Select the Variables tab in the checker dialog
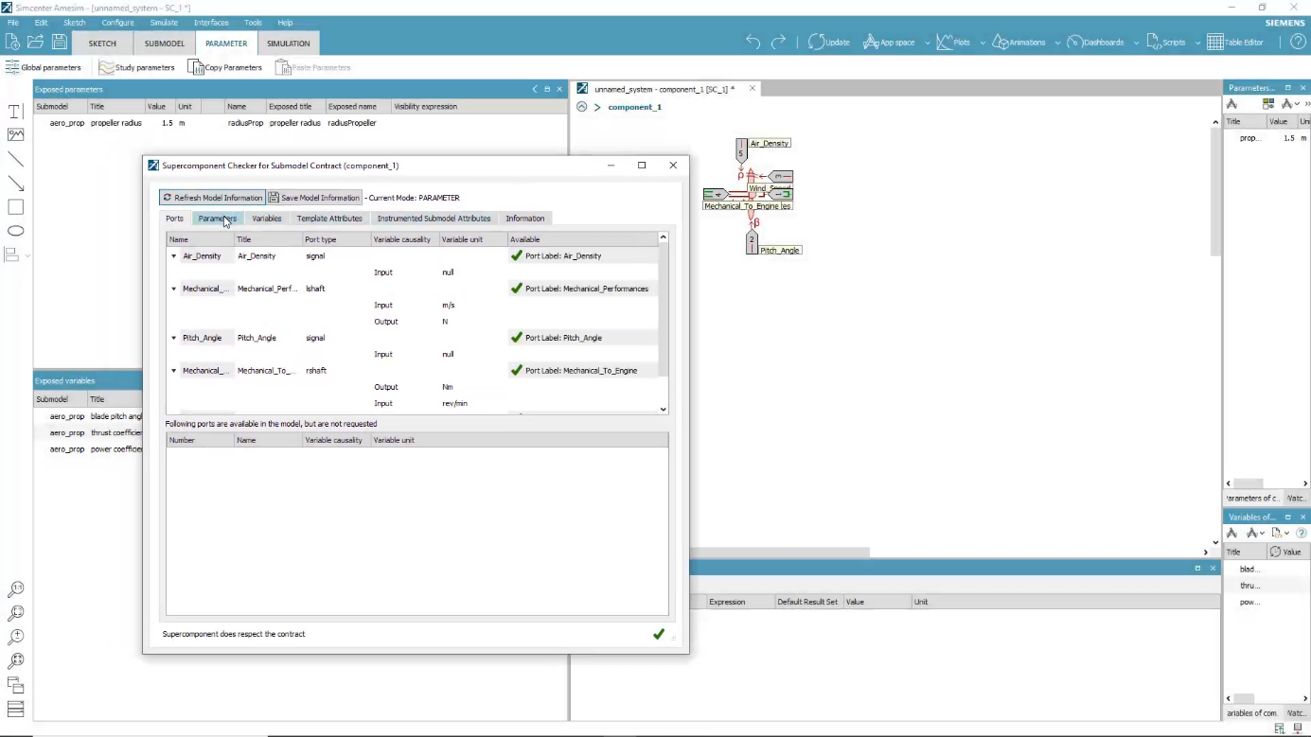 point(266,218)
